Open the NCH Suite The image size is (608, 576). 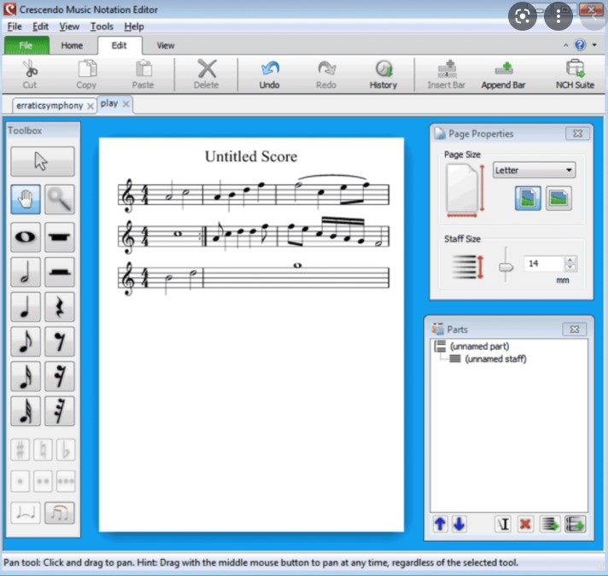click(x=575, y=74)
